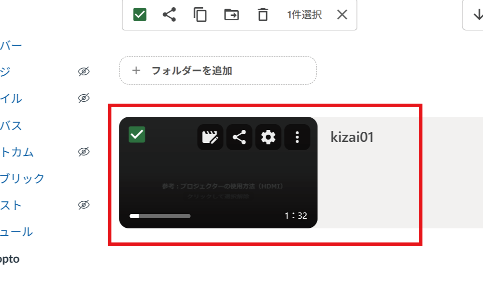Close the 1件選択 selection bar with X
The height and width of the screenshot is (281, 483).
tap(342, 14)
